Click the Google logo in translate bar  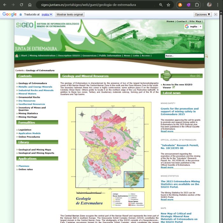(x=10, y=14)
